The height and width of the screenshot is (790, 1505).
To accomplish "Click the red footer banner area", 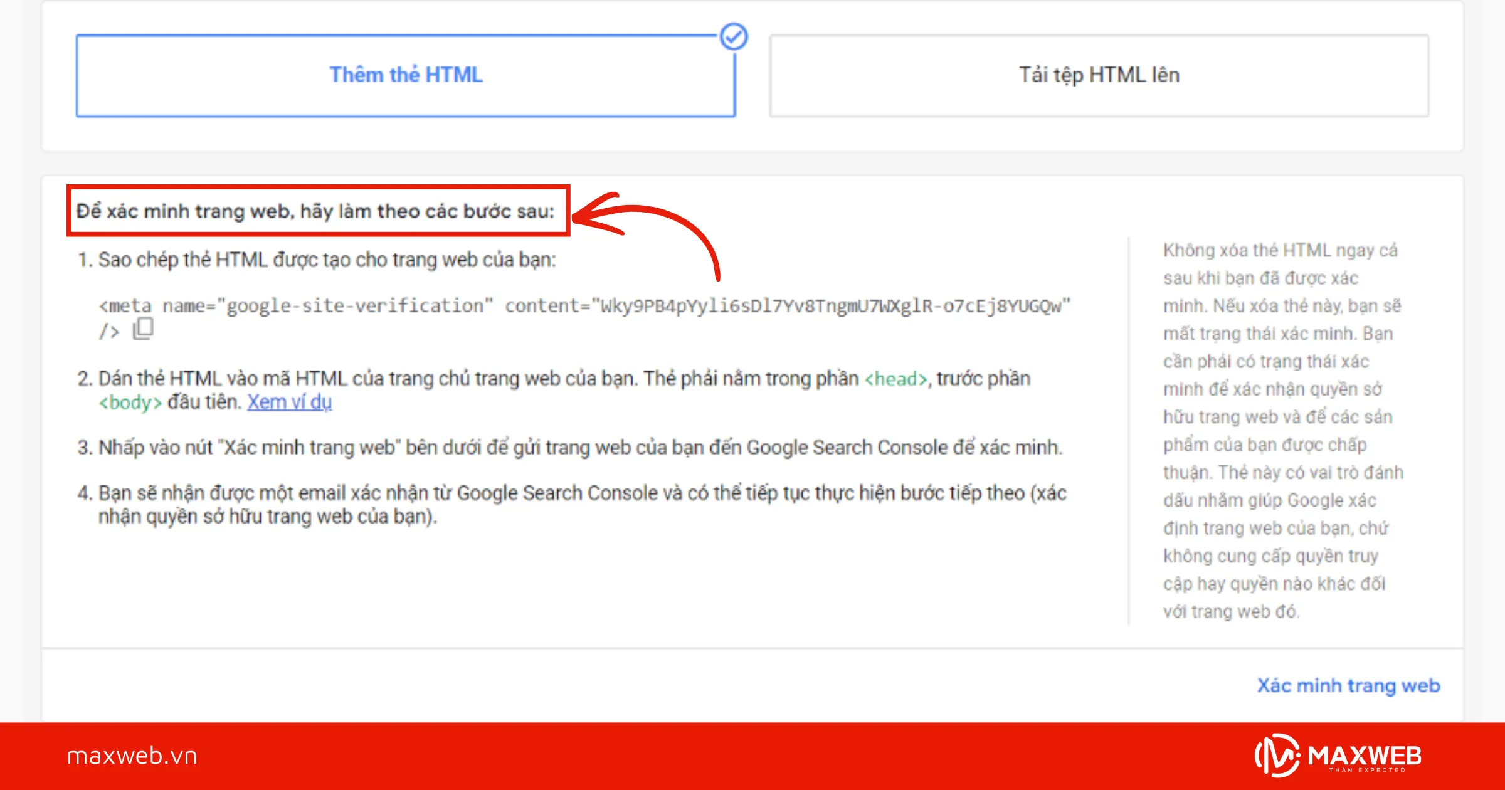I will click(752, 756).
